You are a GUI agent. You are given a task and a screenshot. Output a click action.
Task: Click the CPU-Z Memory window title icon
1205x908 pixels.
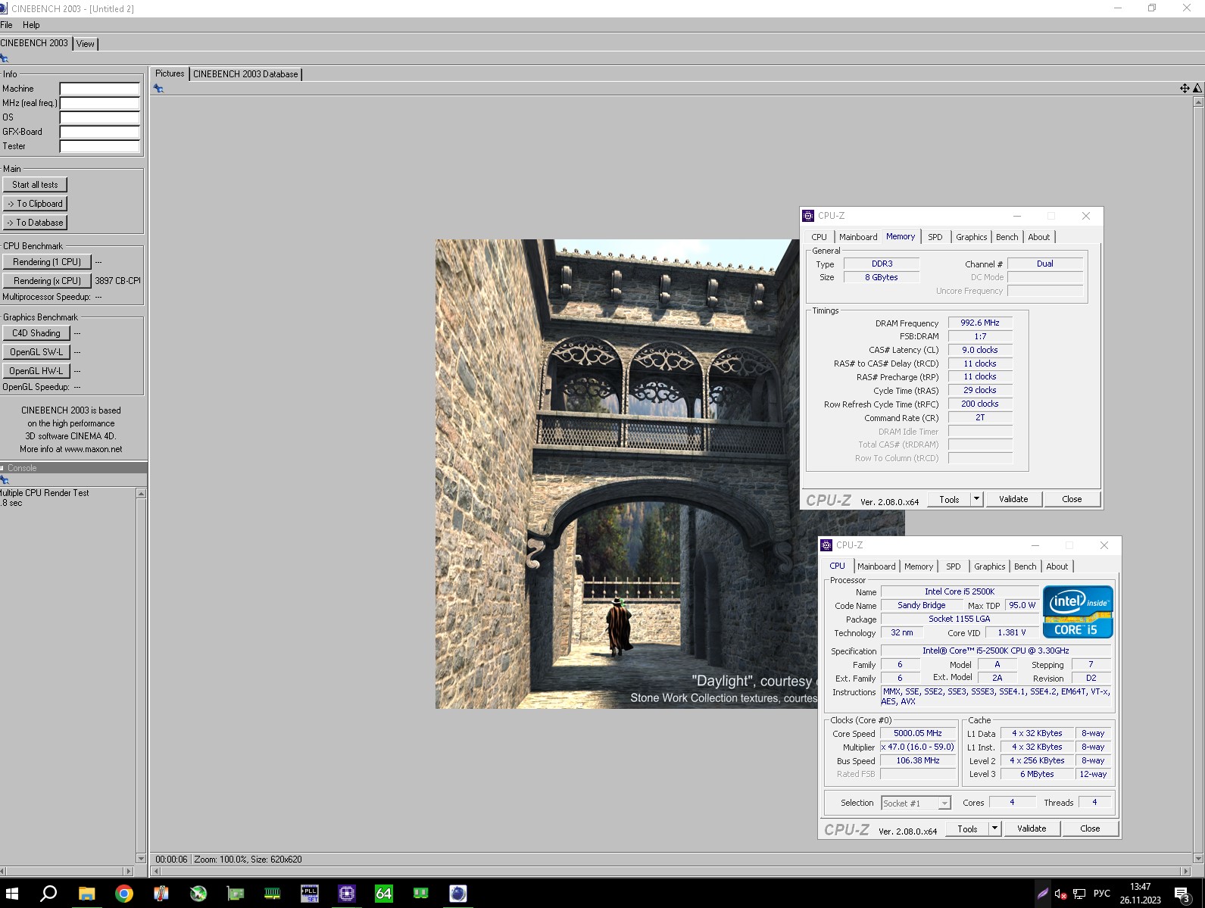808,216
